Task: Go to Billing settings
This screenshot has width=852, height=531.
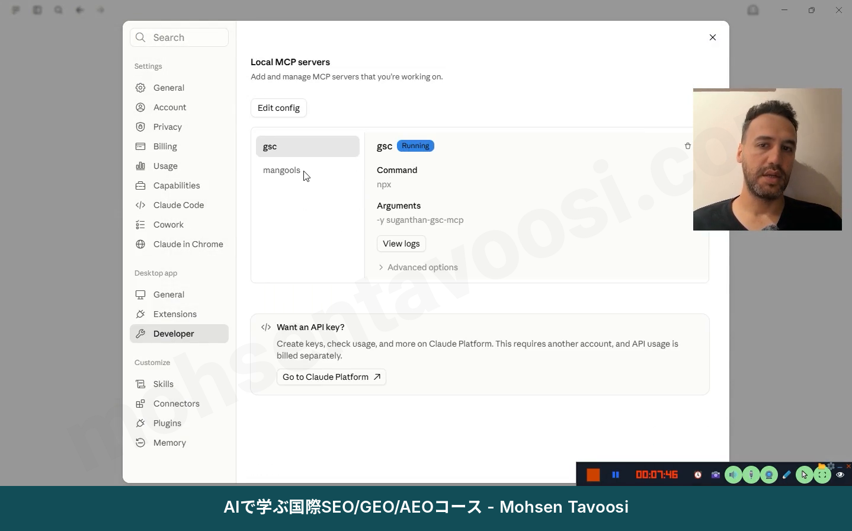Action: [x=179, y=146]
